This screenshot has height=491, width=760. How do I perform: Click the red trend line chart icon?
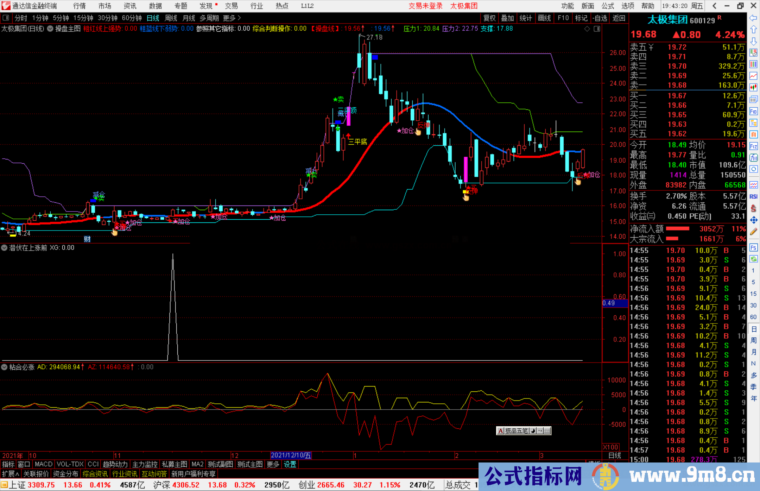(753, 76)
